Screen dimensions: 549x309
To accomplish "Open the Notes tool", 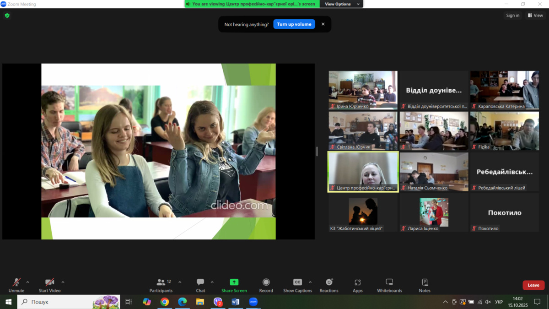I will [x=424, y=285].
